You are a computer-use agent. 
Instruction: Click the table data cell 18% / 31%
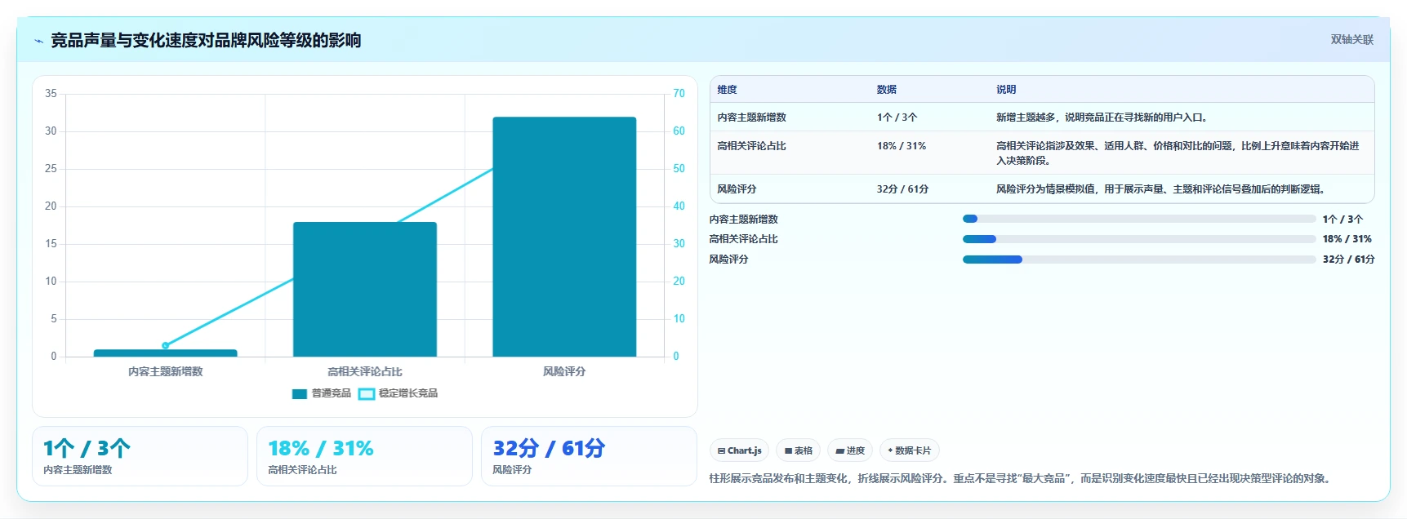902,146
